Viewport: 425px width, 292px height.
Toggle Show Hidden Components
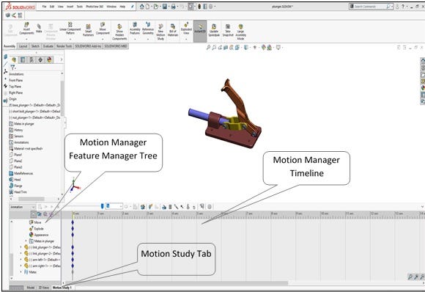tap(119, 32)
